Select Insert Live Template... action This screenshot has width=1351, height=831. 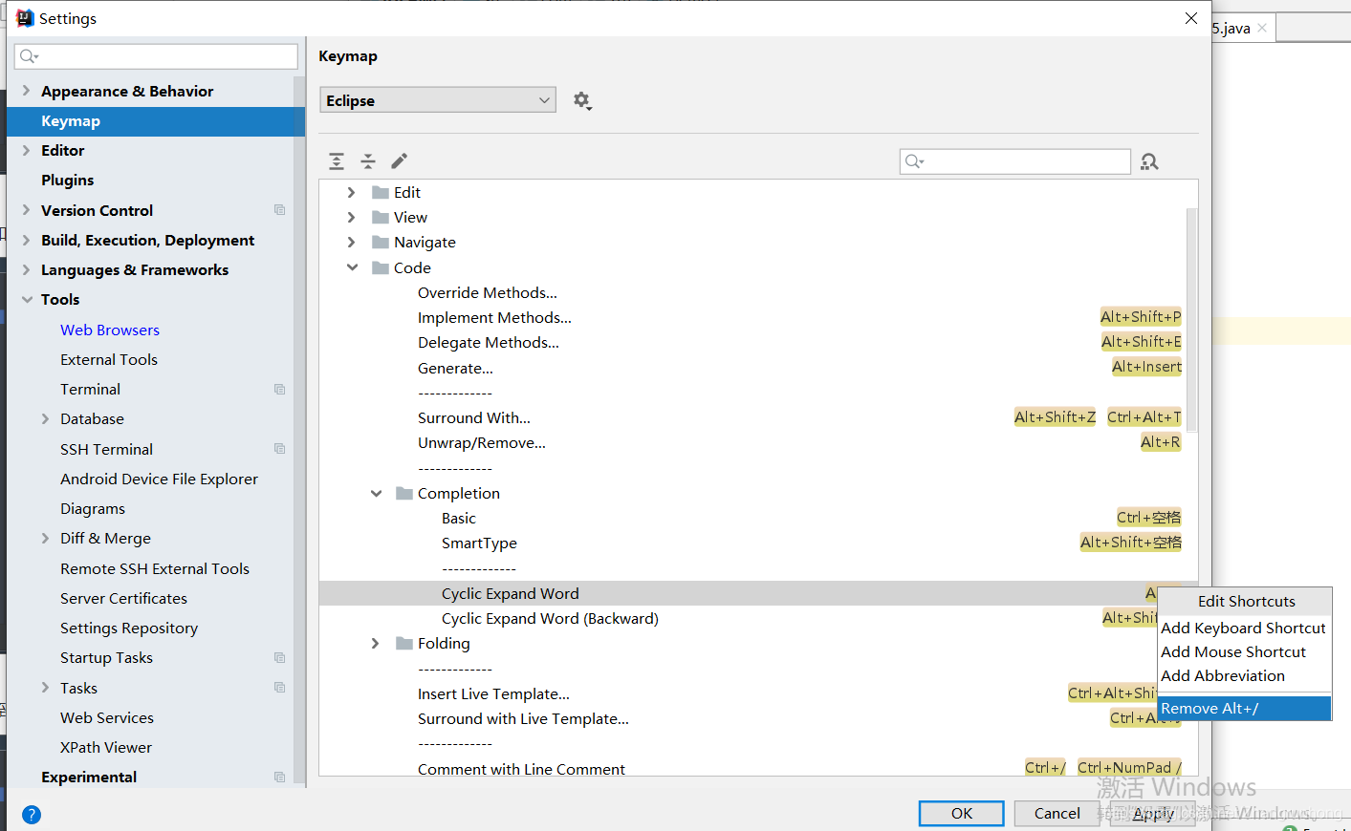(x=493, y=693)
